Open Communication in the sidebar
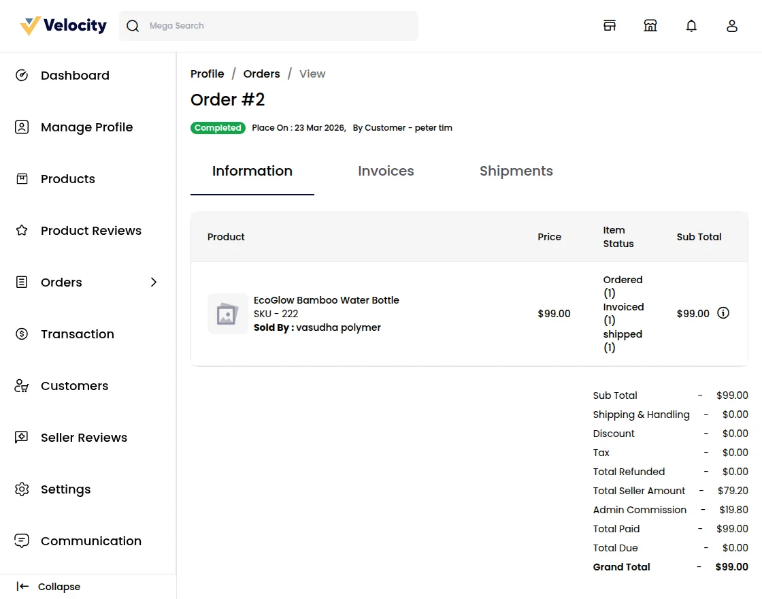This screenshot has width=762, height=599. pos(90,541)
